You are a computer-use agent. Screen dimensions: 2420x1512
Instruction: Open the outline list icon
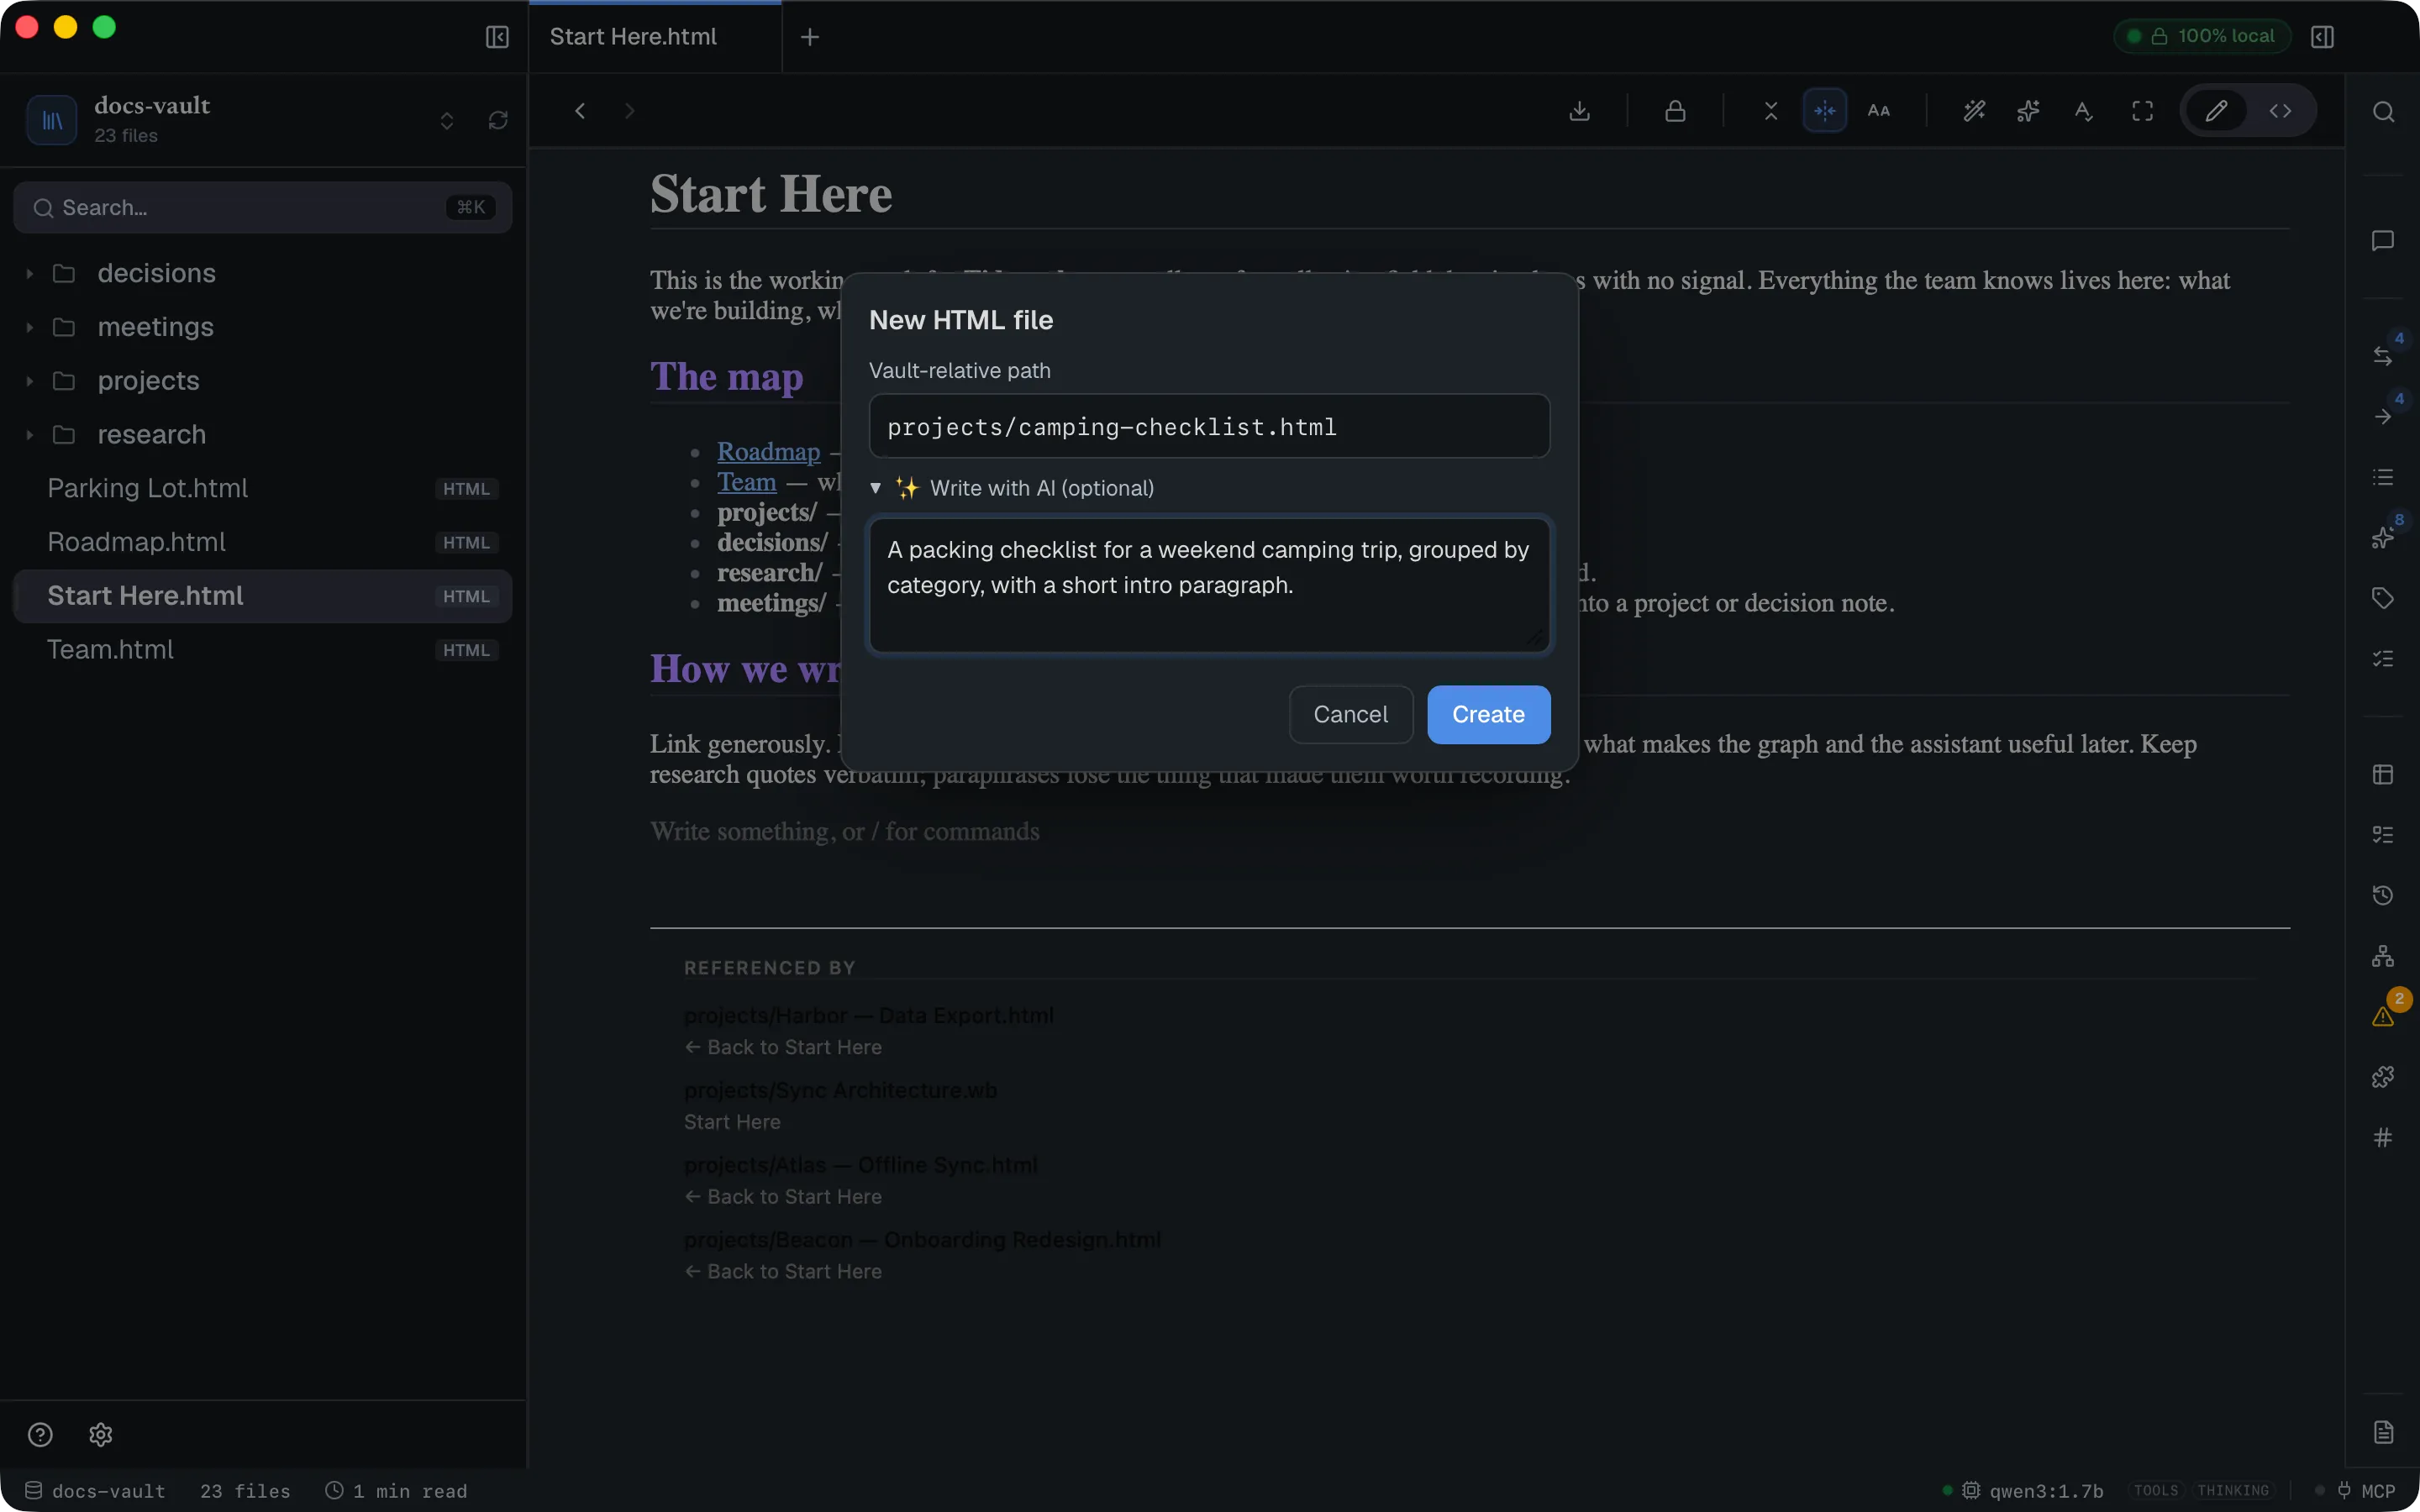[2383, 477]
